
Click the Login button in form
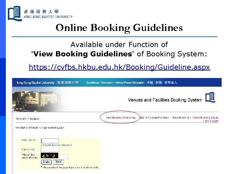(46, 162)
